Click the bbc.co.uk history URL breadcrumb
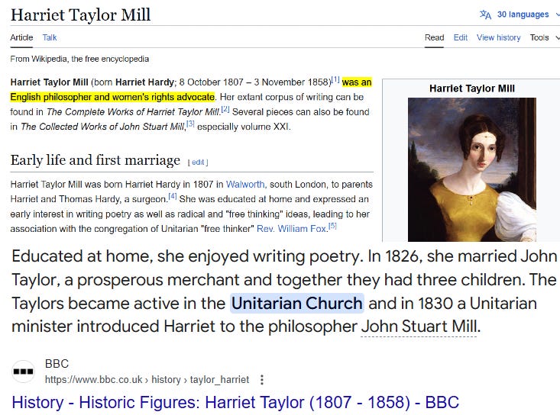Image resolution: width=560 pixels, height=415 pixels. [x=147, y=380]
